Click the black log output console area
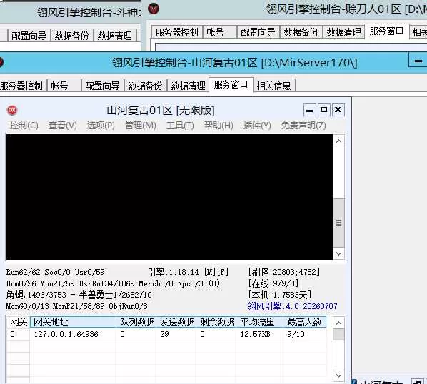The height and width of the screenshot is (384, 427). [x=169, y=197]
